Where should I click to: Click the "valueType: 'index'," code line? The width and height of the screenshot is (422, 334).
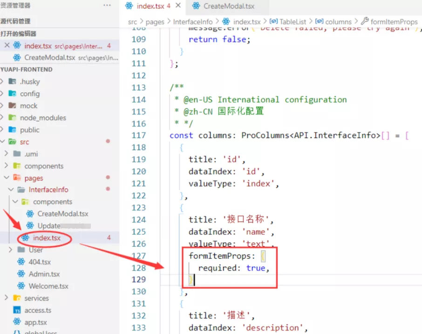coord(234,184)
